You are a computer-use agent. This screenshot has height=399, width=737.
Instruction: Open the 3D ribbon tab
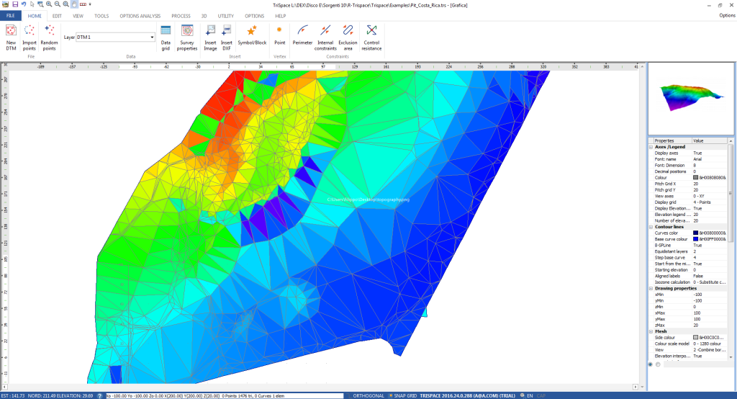(x=204, y=15)
